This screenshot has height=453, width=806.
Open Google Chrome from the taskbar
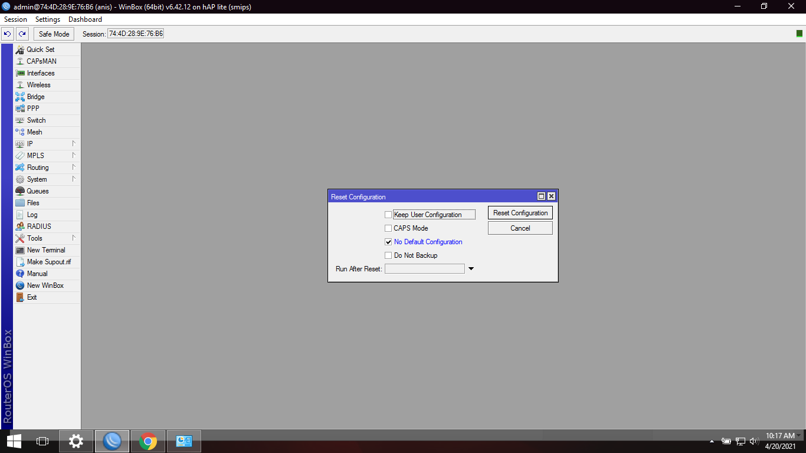pyautogui.click(x=147, y=441)
